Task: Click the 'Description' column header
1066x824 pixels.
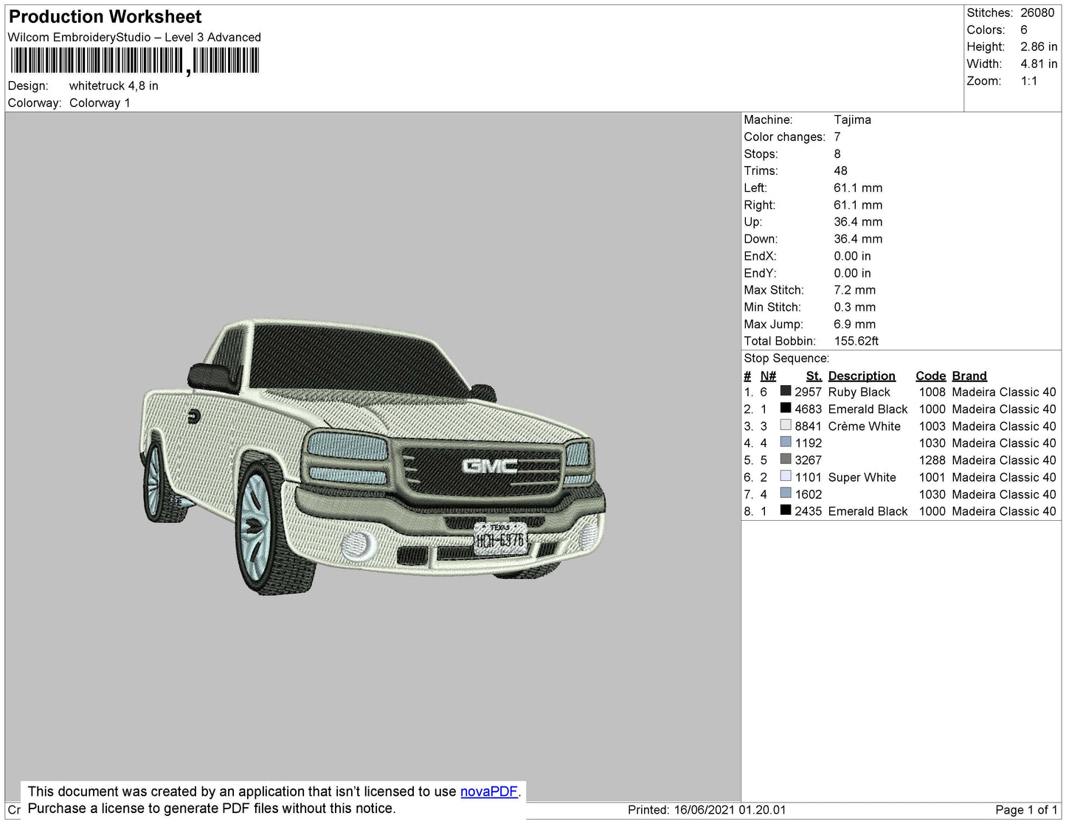Action: pos(862,375)
